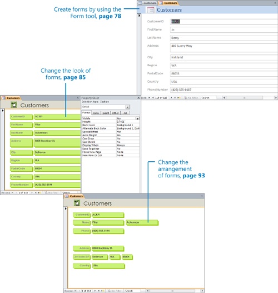Switch to the Data tab in Property Sheet
Viewport: 278px width, 293px height.
click(96, 113)
